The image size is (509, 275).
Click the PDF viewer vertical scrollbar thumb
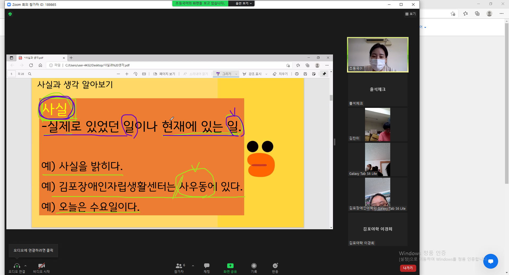pos(331,98)
